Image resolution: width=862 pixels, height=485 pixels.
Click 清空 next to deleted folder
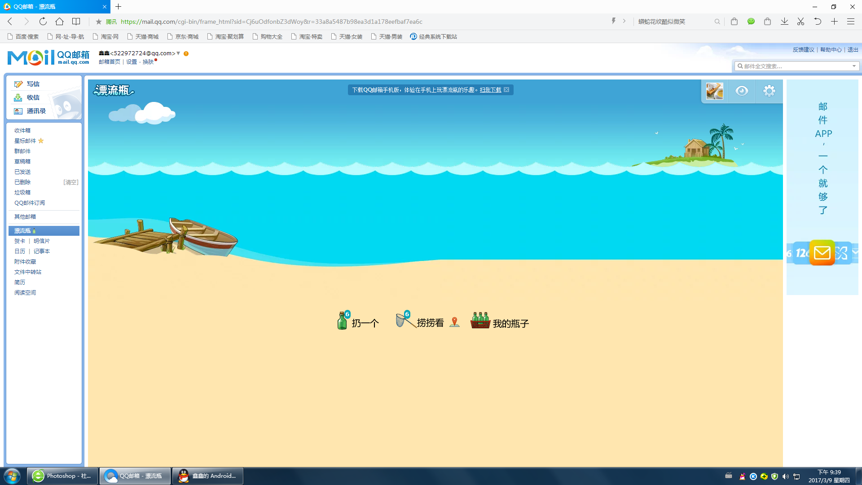(x=71, y=182)
